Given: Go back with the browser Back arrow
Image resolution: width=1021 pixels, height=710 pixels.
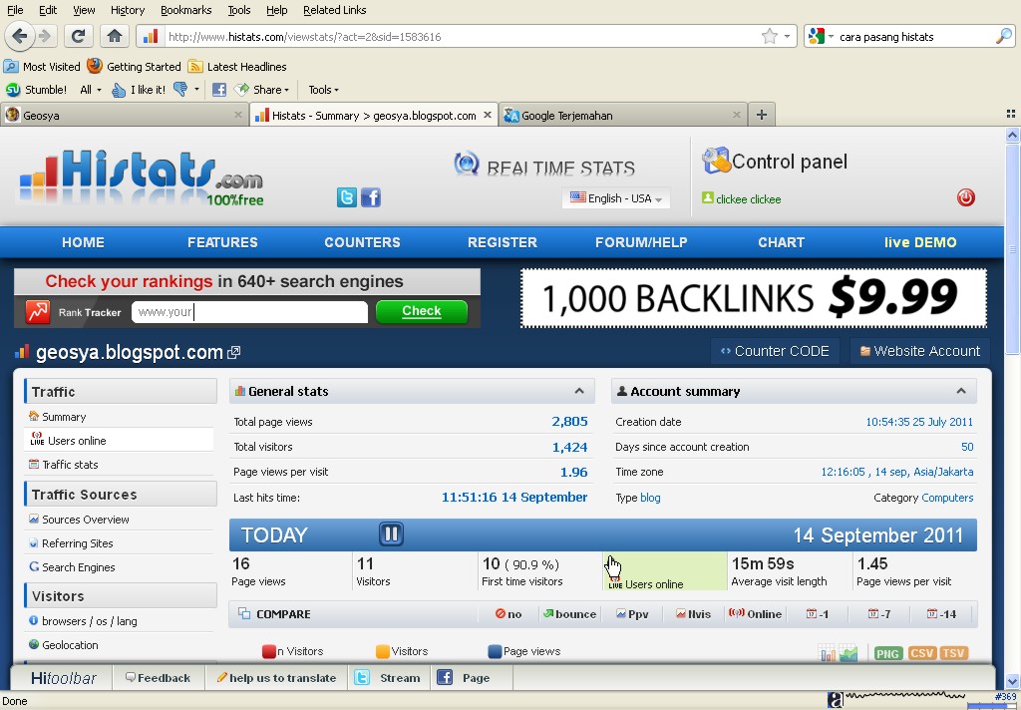Looking at the screenshot, I should pyautogui.click(x=20, y=36).
